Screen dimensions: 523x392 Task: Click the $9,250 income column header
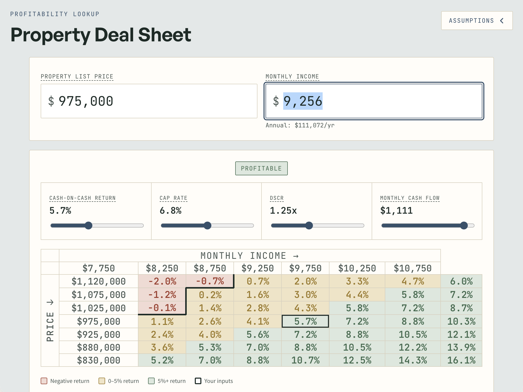tap(257, 268)
